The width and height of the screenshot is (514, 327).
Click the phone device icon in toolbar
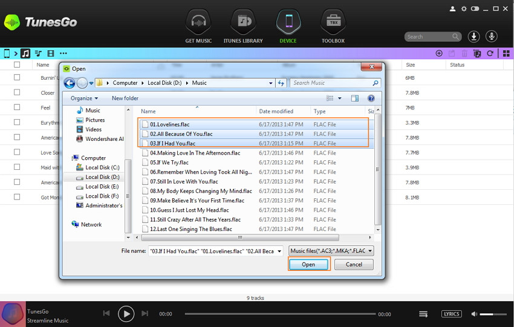[x=7, y=53]
